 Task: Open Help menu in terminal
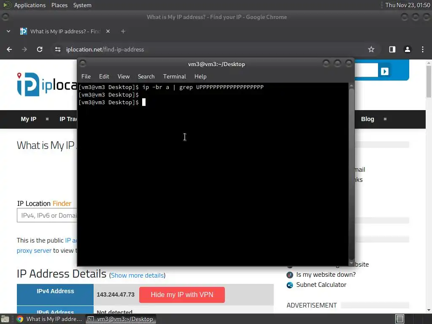click(200, 77)
